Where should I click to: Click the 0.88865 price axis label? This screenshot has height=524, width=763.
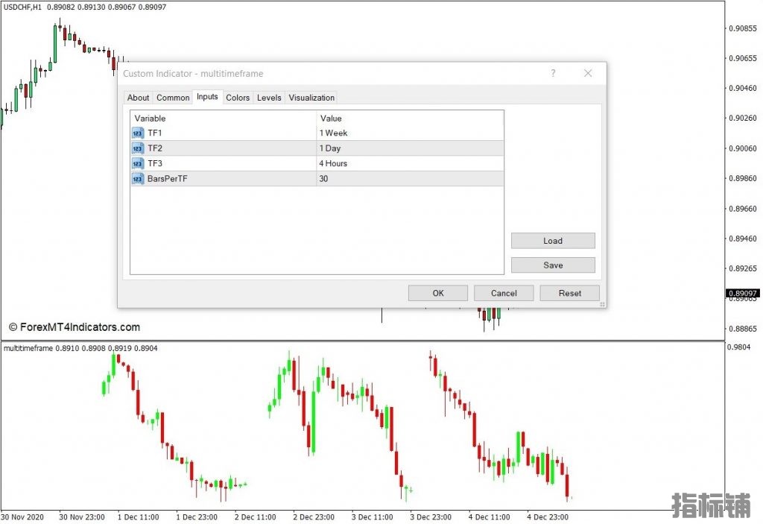[743, 329]
